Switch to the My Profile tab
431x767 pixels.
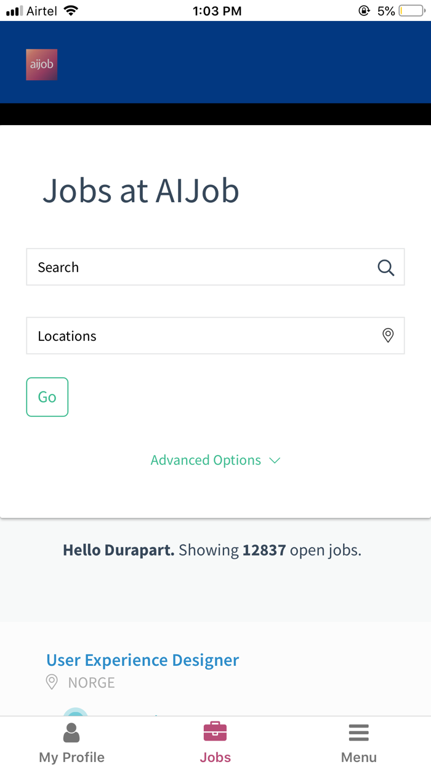(x=71, y=743)
